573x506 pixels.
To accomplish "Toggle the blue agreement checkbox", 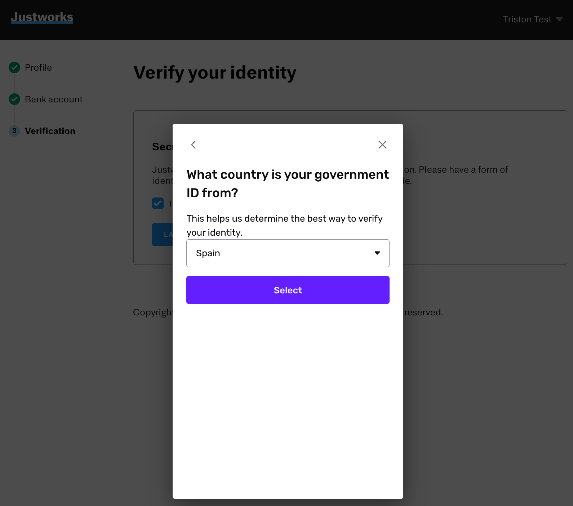I will pyautogui.click(x=158, y=203).
